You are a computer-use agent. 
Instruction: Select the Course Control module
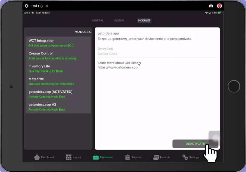click(58, 56)
